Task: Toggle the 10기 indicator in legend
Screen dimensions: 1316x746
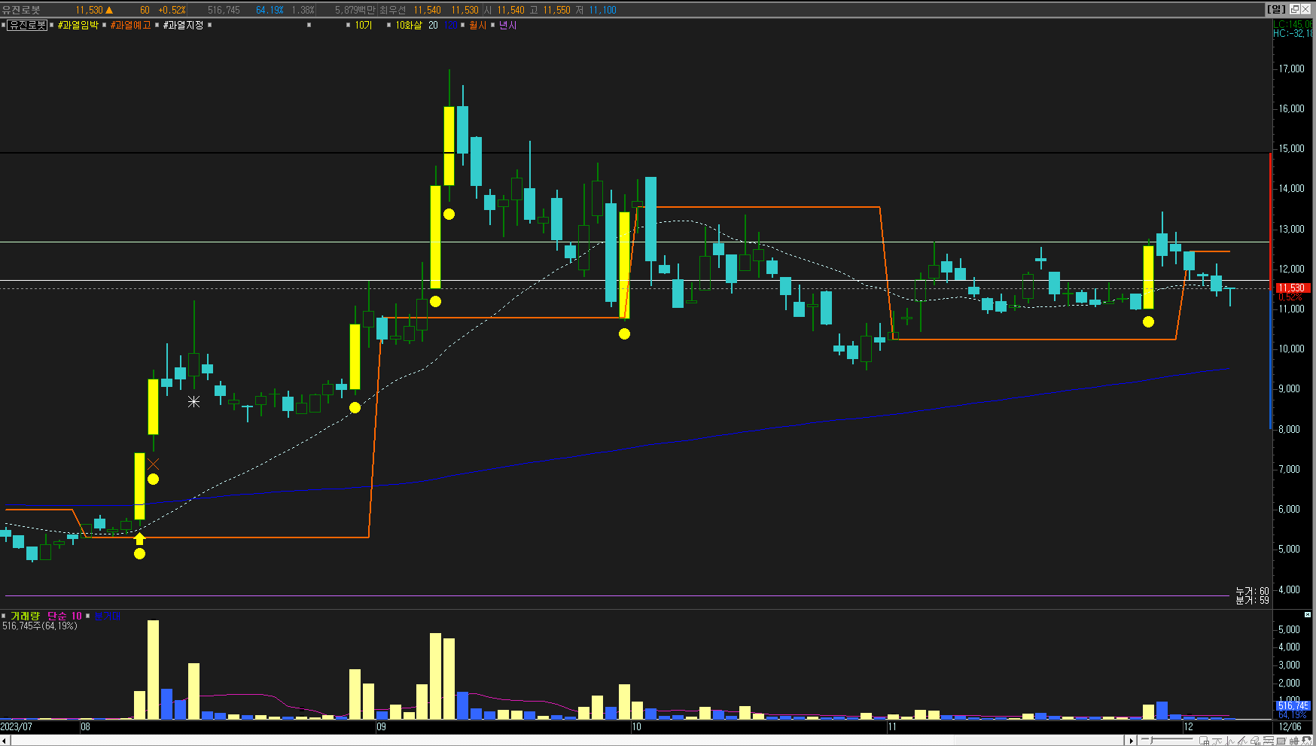Action: pos(364,25)
